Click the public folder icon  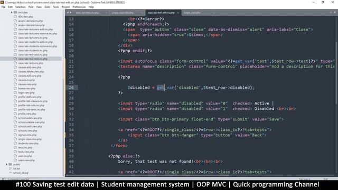point(11,164)
